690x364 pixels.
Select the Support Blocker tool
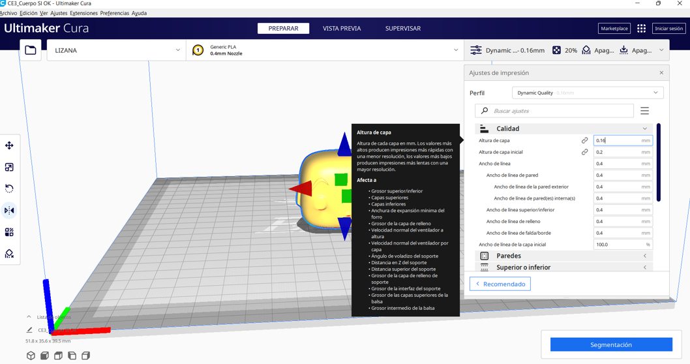[9, 254]
